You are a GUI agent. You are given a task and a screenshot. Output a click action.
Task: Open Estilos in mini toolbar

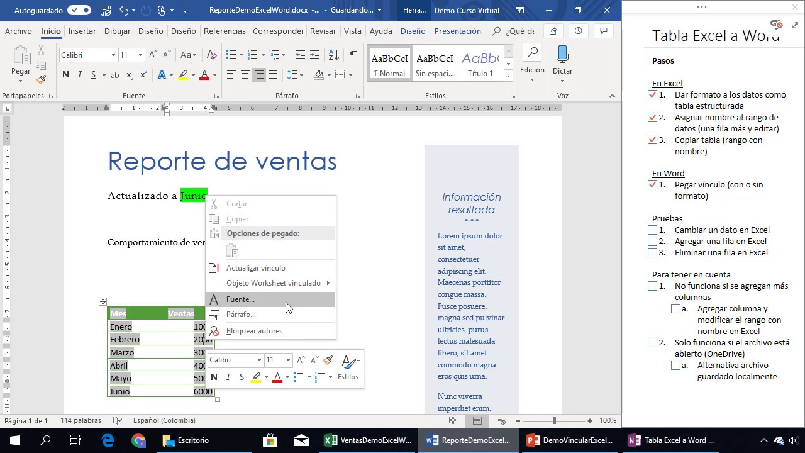pos(348,367)
